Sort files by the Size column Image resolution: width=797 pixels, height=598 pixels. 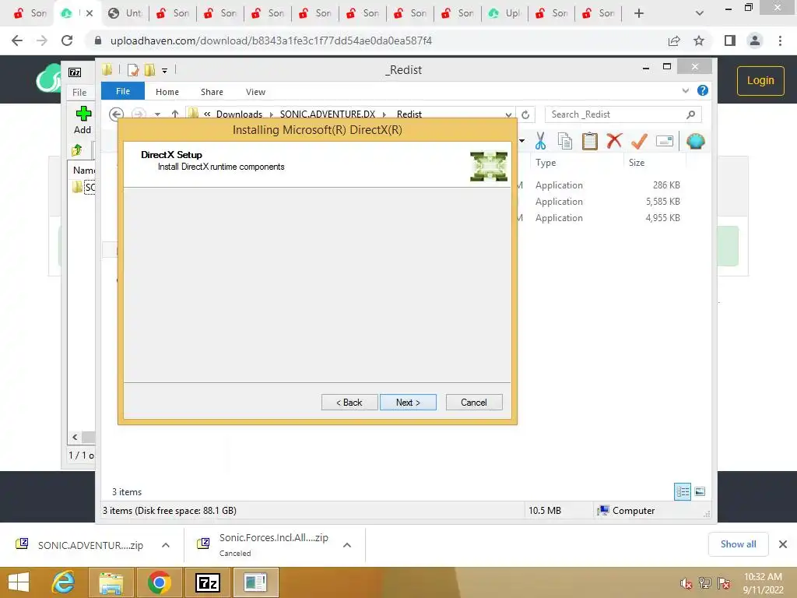click(637, 163)
